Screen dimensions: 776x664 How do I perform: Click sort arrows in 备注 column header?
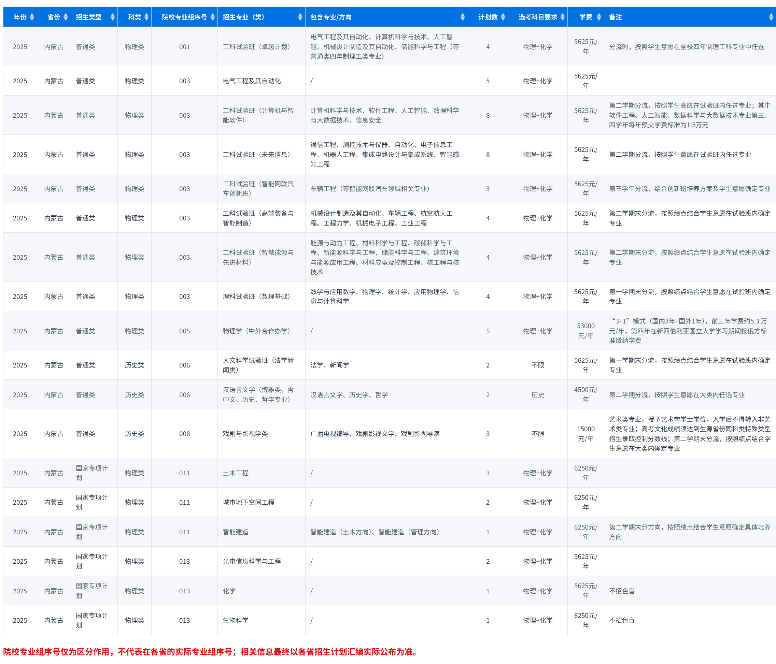click(771, 17)
